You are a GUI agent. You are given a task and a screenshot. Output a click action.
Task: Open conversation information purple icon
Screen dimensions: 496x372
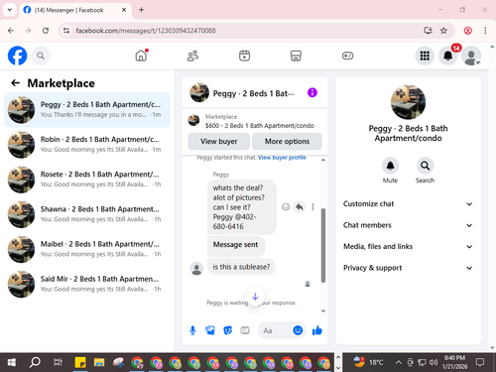[312, 92]
